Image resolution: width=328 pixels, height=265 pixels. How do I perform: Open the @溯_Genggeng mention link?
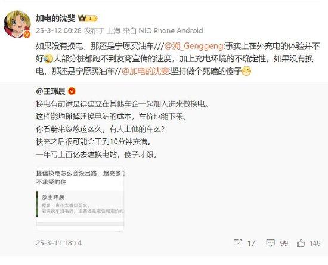pyautogui.click(x=194, y=46)
